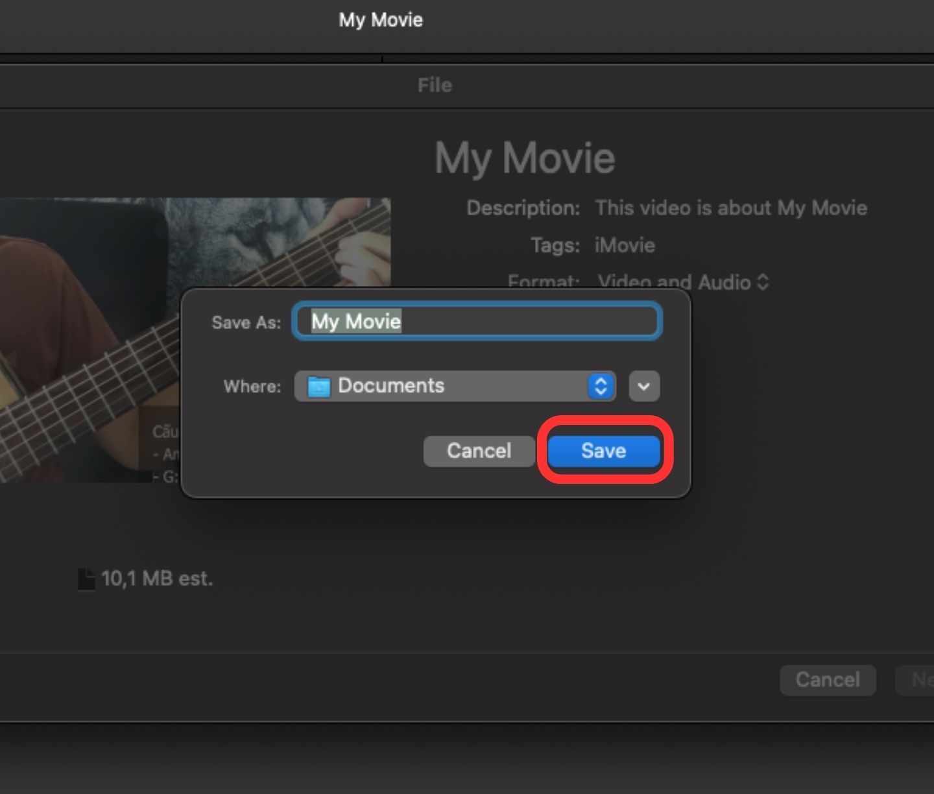Click the blue Save button
Viewport: 934px width, 794px height.
click(x=603, y=451)
